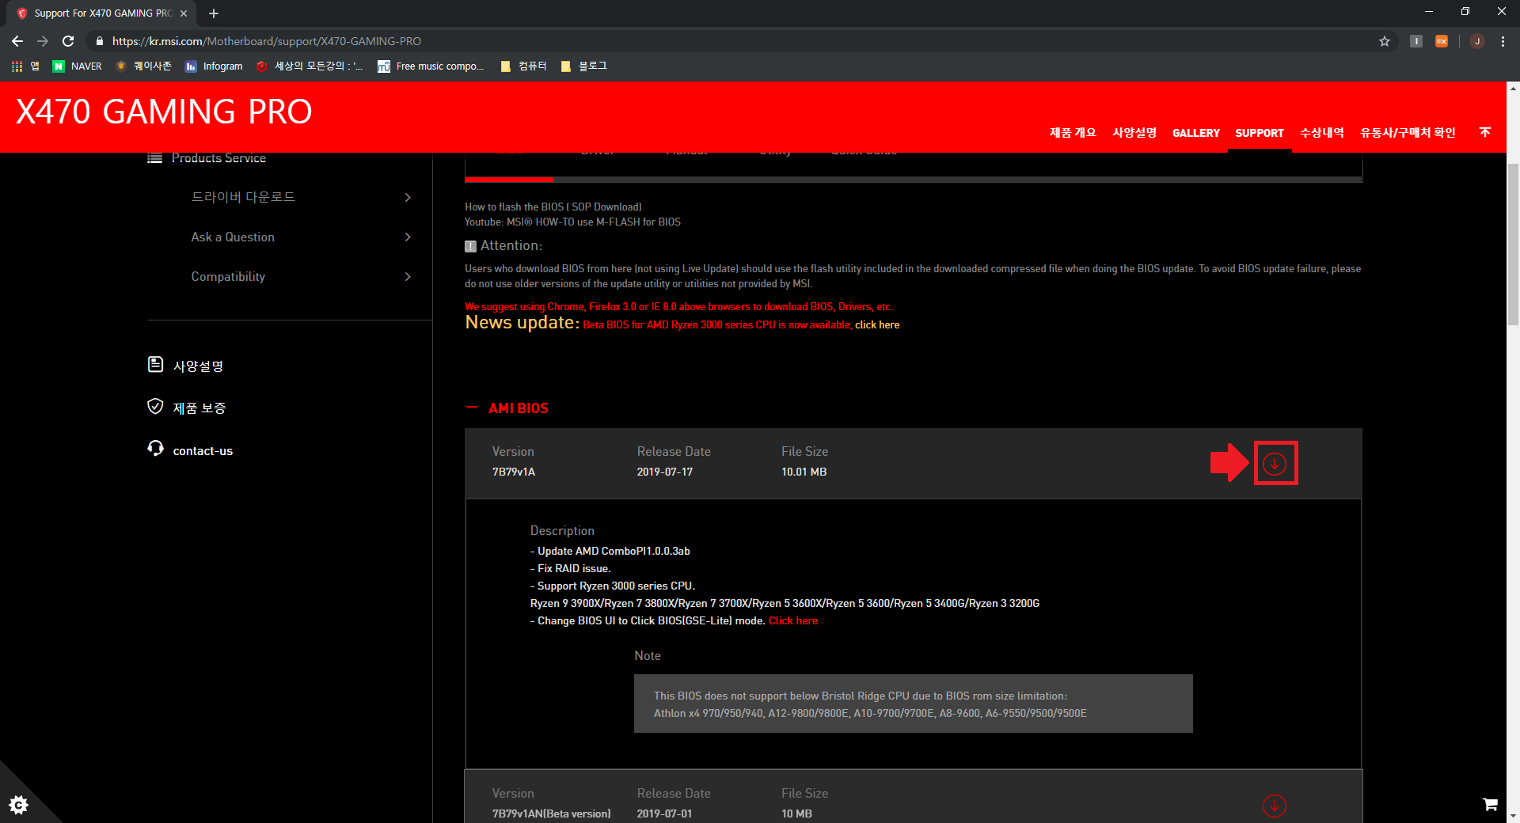Click the address bar URL
The image size is (1520, 823).
point(266,41)
